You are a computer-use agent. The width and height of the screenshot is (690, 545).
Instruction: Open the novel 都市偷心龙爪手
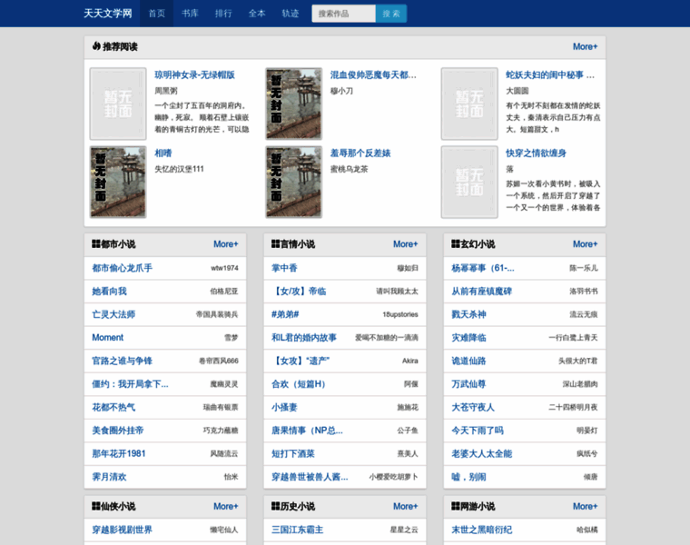pyautogui.click(x=122, y=268)
